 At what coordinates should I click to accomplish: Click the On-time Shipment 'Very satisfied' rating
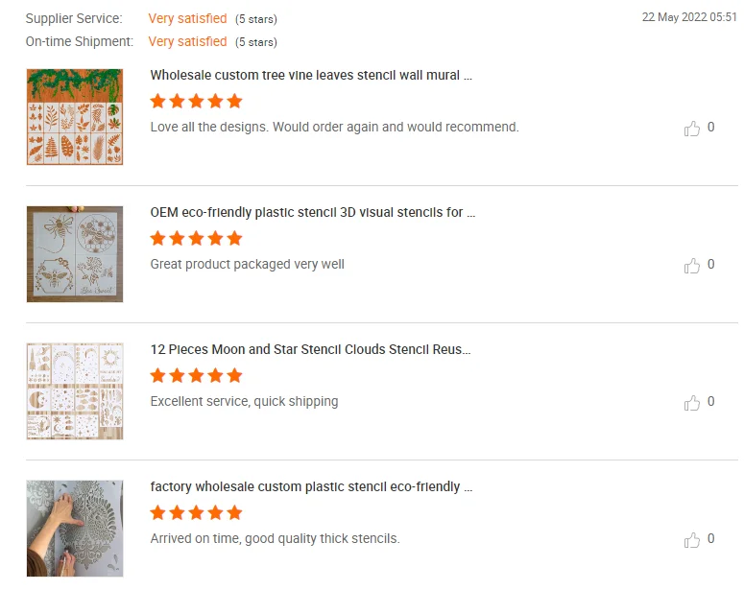(187, 41)
